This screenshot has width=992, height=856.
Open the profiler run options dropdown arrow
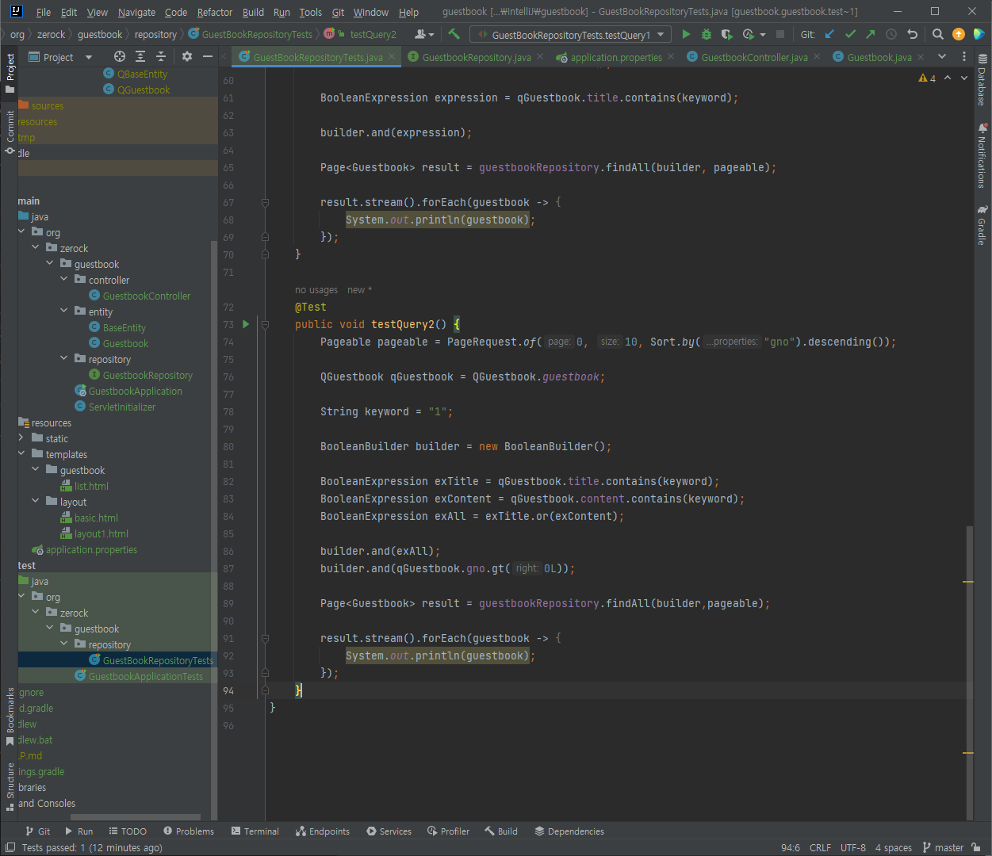763,34
